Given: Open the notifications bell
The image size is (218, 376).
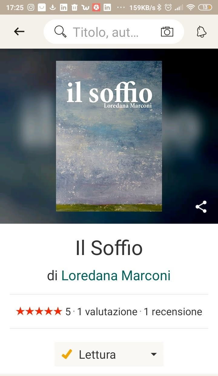Looking at the screenshot, I should (x=201, y=32).
